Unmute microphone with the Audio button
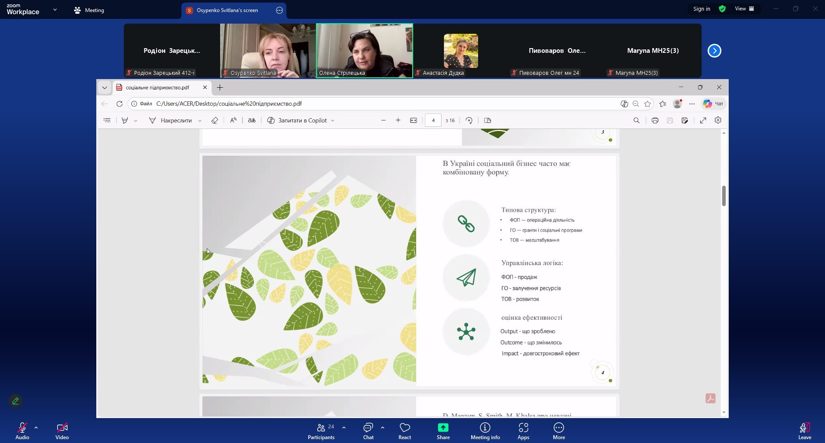Screen dimensions: 825x443 (x=22, y=431)
